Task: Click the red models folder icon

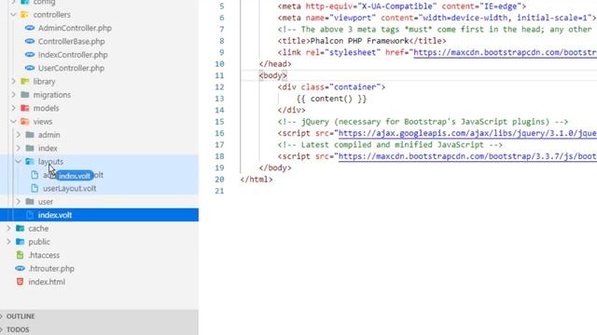Action: [25, 108]
